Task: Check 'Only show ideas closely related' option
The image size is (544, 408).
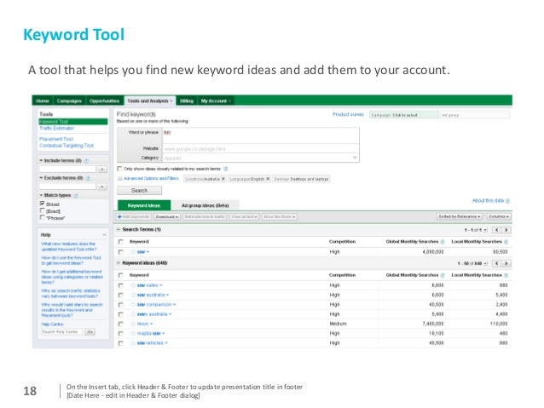Action: 119,169
